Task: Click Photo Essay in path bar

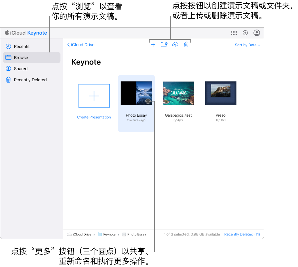Action: [134, 234]
